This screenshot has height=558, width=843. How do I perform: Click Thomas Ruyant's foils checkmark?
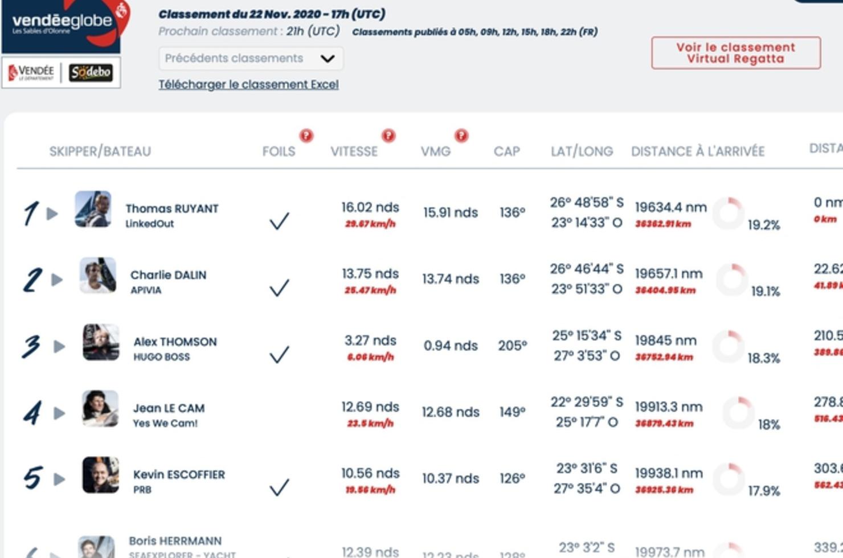(x=279, y=221)
